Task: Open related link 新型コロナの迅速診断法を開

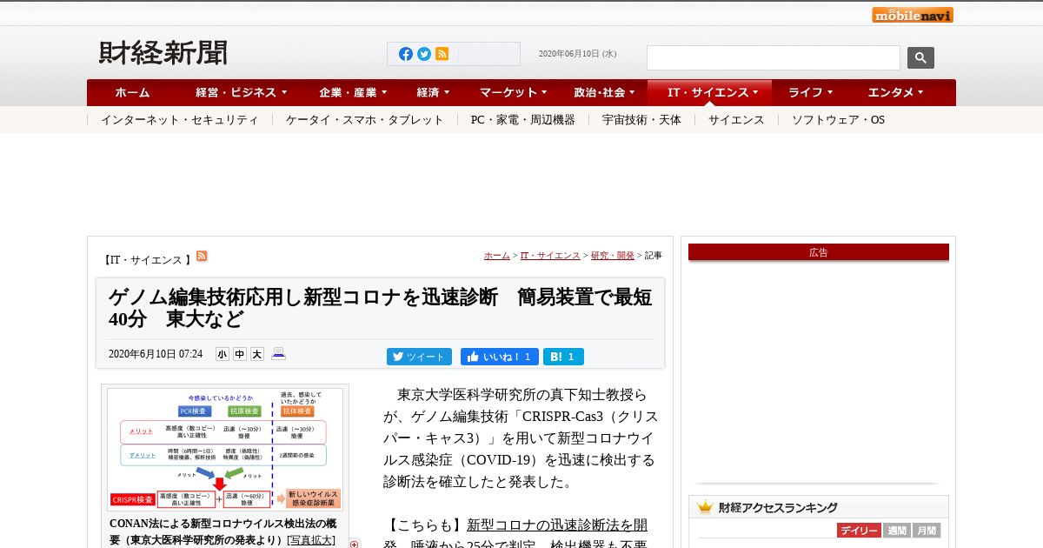Action: click(557, 525)
